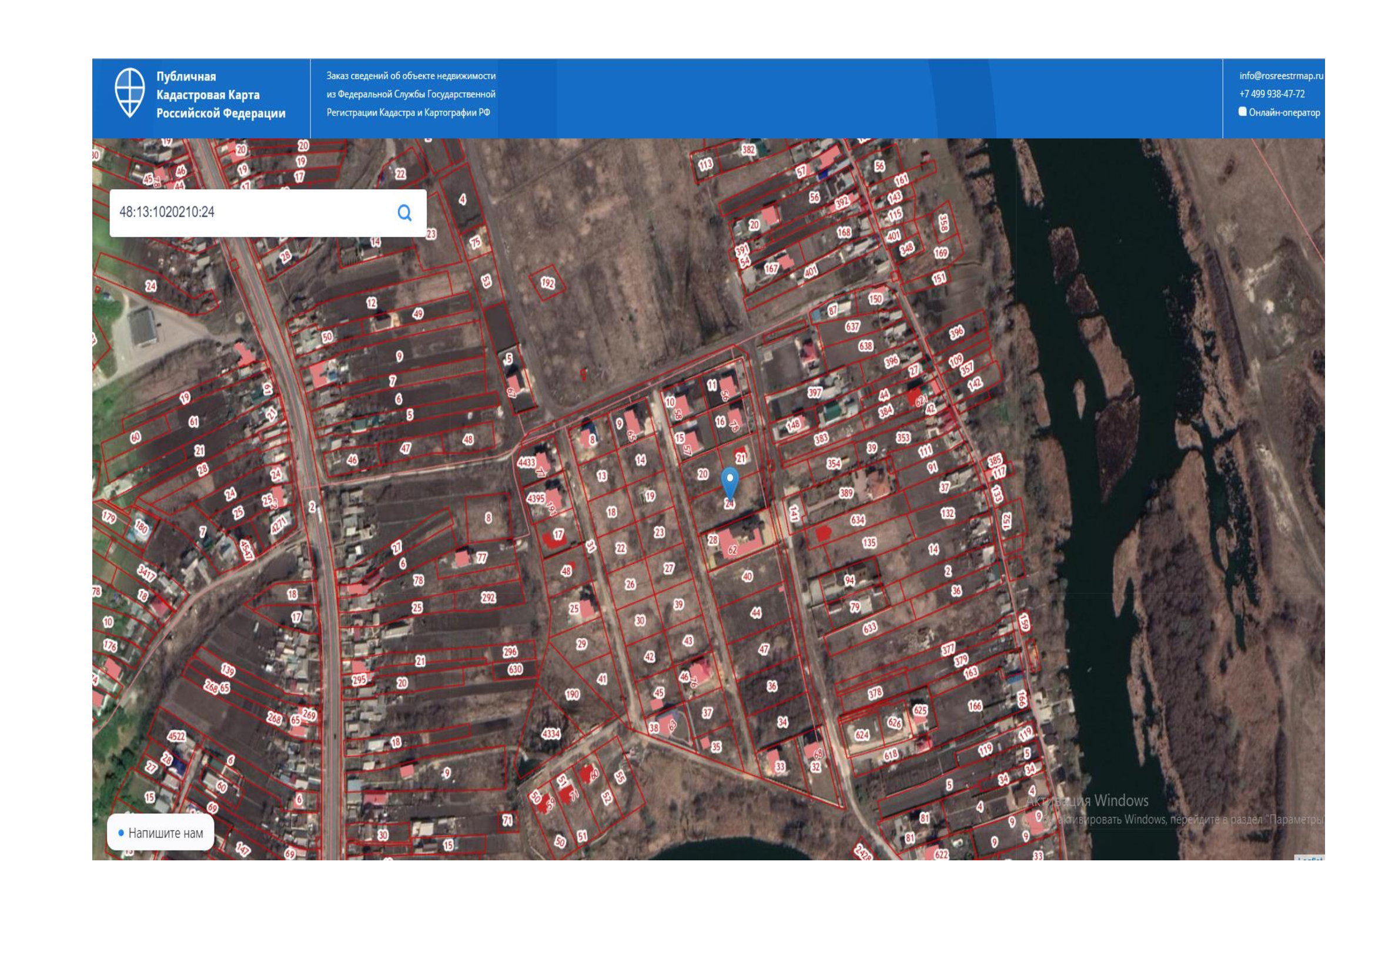Select parcel label 190
The width and height of the screenshot is (1375, 972).
572,694
